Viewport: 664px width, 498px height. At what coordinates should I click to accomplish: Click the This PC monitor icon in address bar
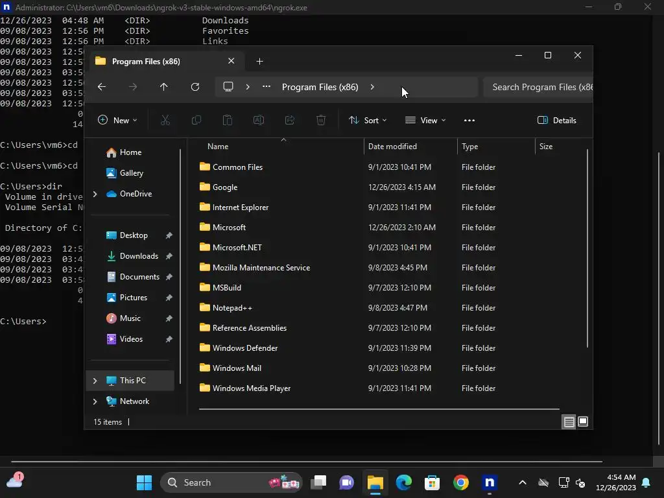pyautogui.click(x=228, y=87)
